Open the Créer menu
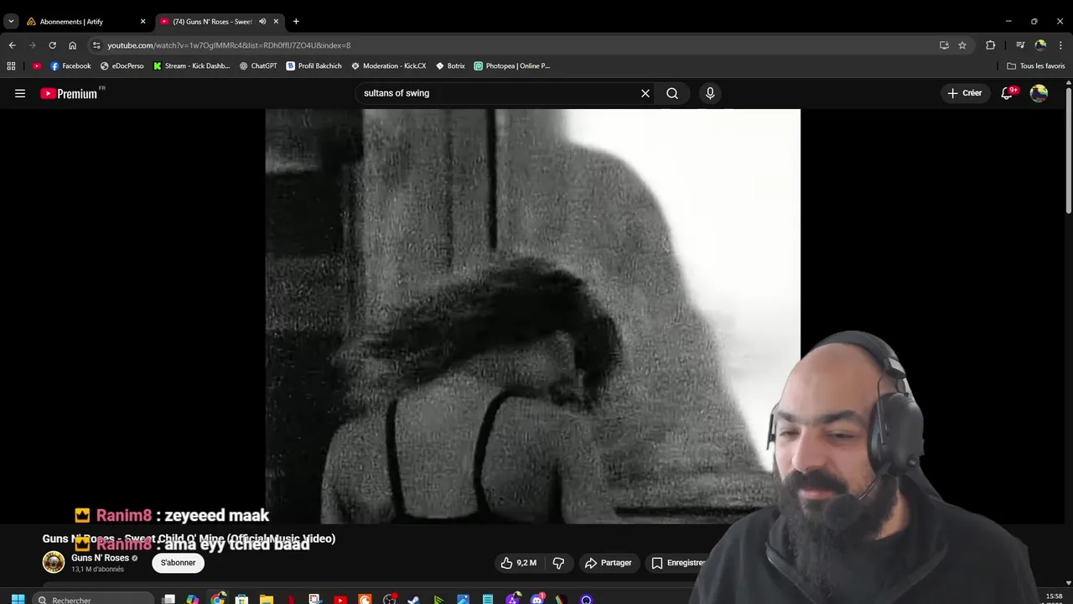Image resolution: width=1073 pixels, height=604 pixels. tap(965, 93)
